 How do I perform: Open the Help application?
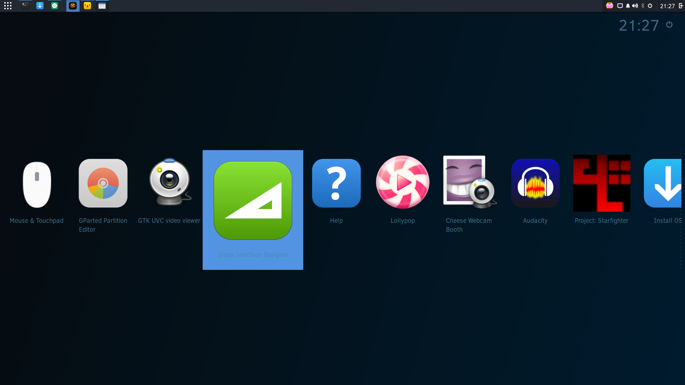point(336,183)
